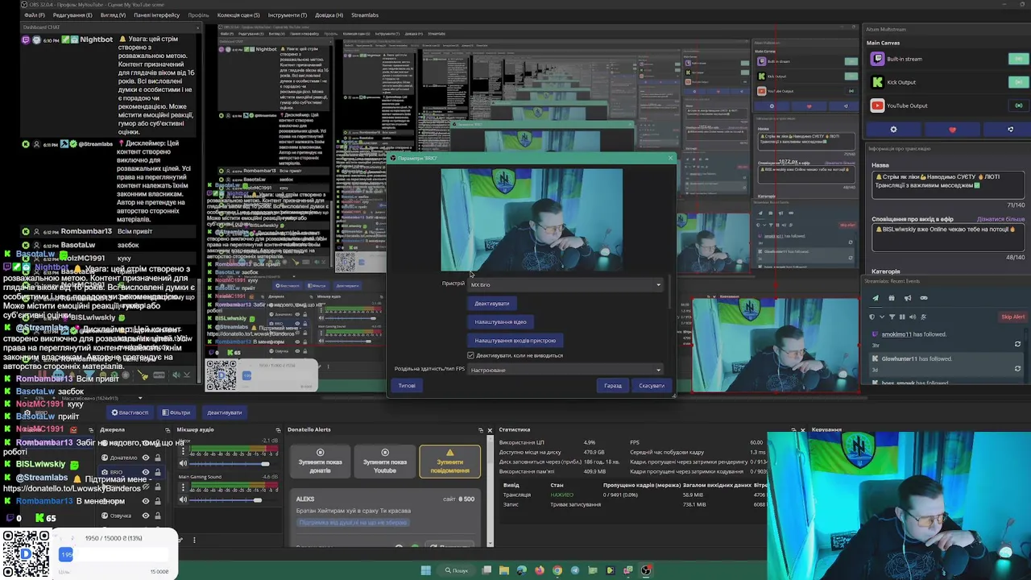This screenshot has height=580, width=1031.
Task: Click the YouTube icon beside YouTube Output
Action: (877, 106)
